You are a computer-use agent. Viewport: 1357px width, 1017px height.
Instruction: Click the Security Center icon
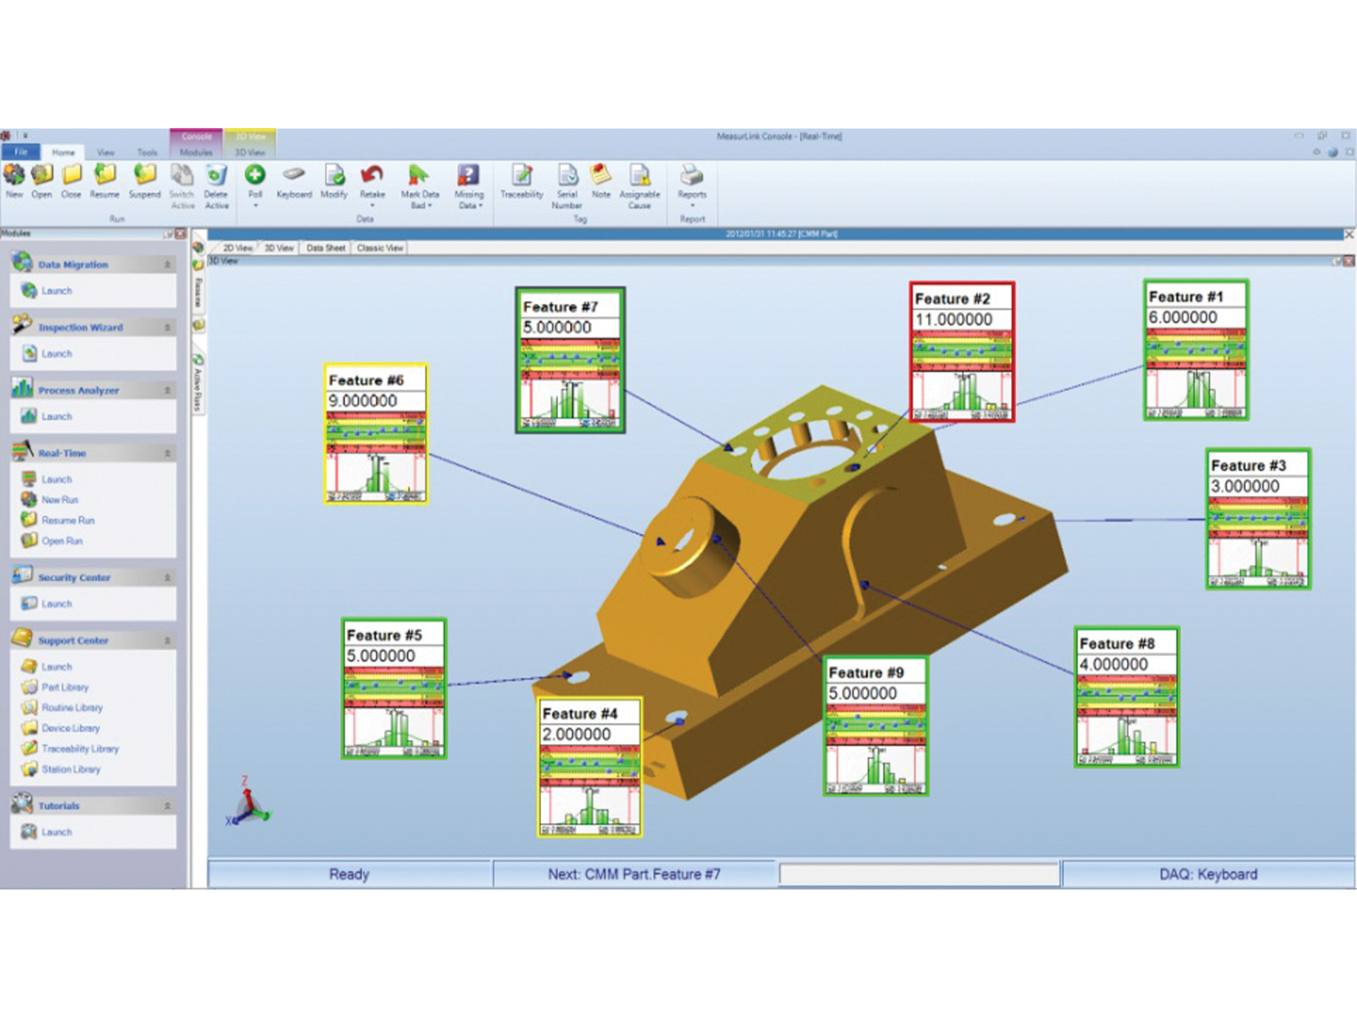coord(22,575)
